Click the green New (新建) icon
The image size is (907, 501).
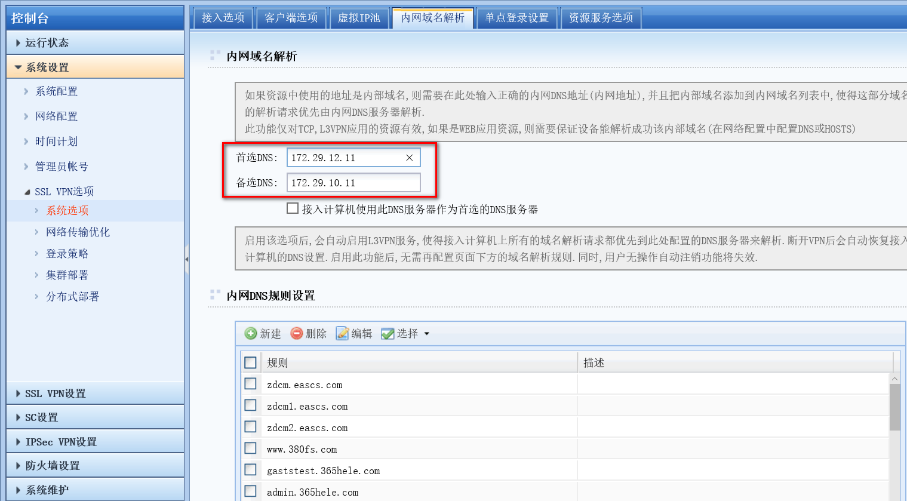tap(251, 333)
